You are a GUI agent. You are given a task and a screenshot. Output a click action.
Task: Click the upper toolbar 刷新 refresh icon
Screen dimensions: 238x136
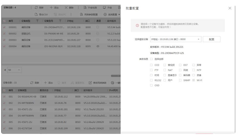point(36,8)
